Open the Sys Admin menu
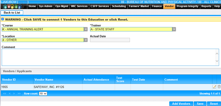 pos(46,6)
